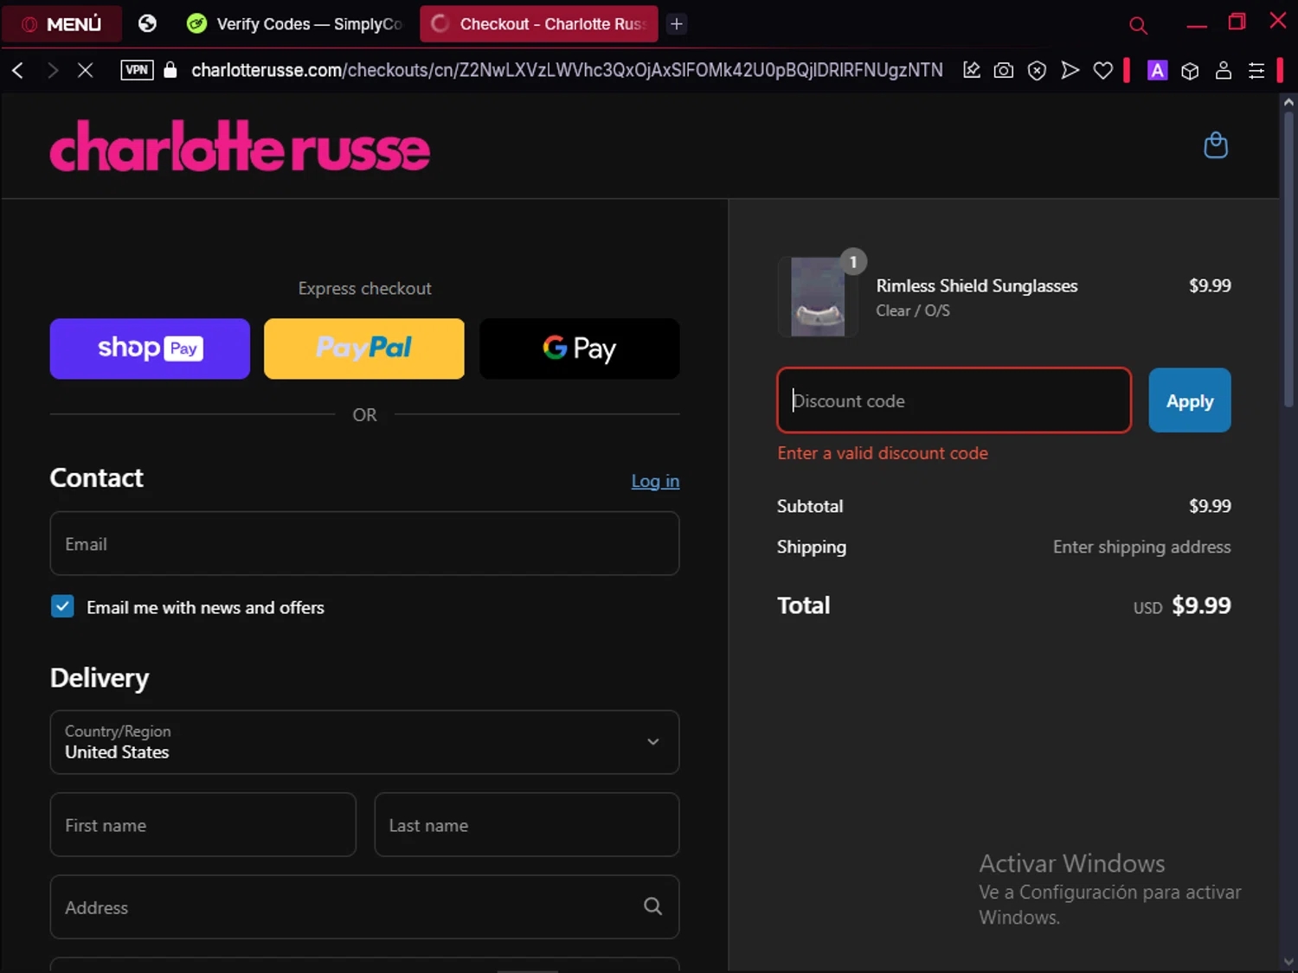Open the shopping bag cart icon
Screen dimensions: 1298x973
pyautogui.click(x=1216, y=145)
